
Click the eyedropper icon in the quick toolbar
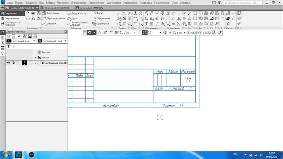(x=220, y=33)
